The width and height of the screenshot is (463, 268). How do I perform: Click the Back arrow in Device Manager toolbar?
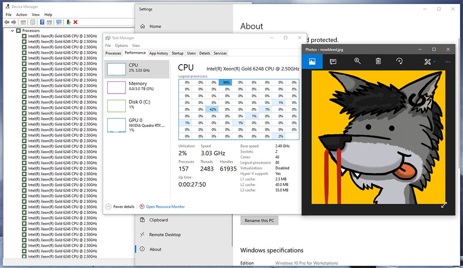(7, 22)
